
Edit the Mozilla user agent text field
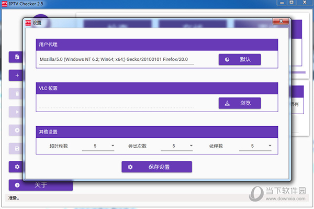click(116, 59)
